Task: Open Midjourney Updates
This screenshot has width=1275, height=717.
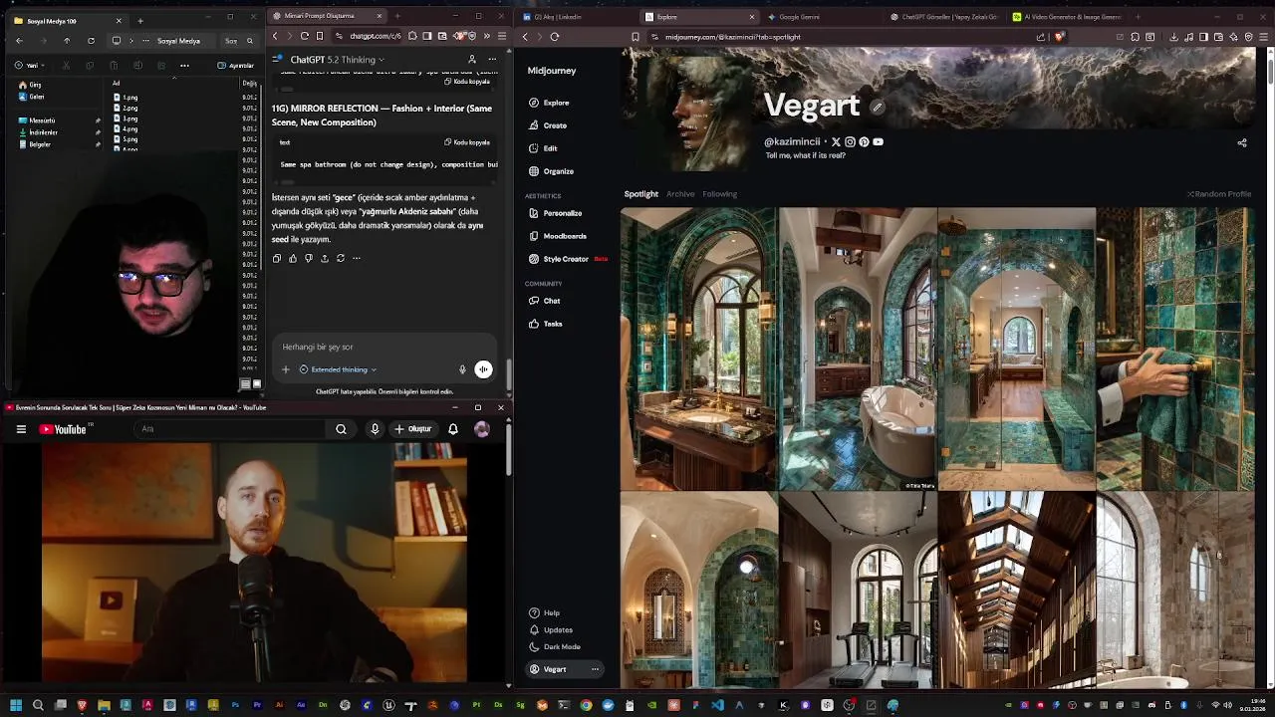Action: [551, 630]
